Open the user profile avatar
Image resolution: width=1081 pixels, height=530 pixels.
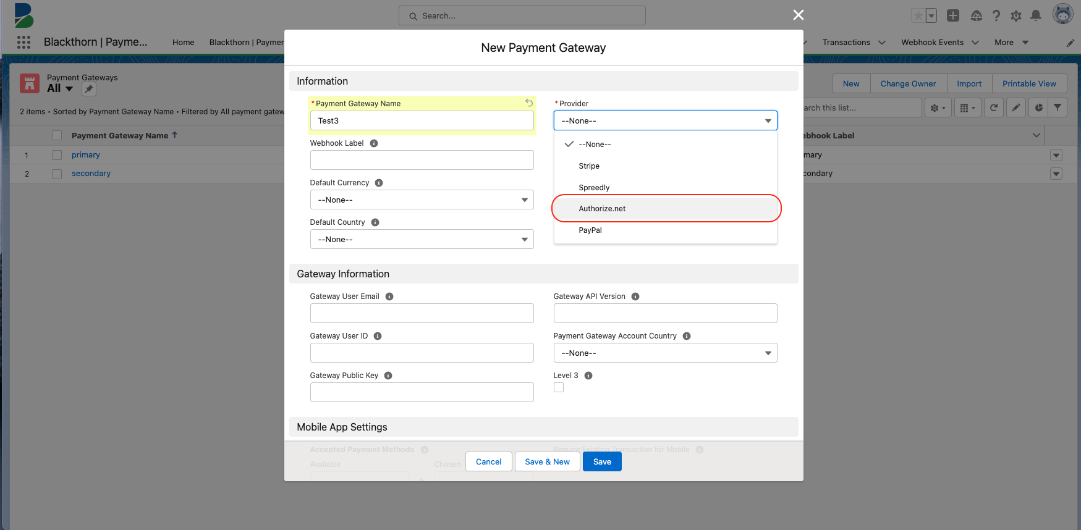(x=1062, y=14)
